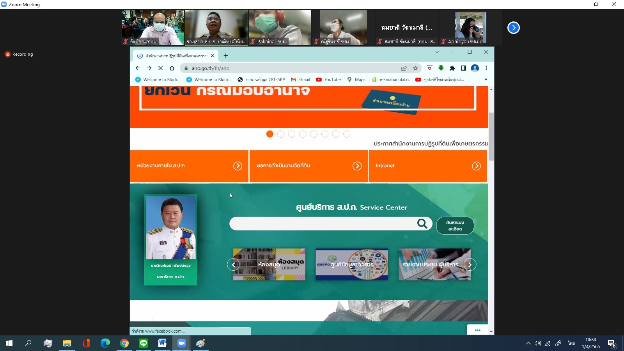Close the alro browser tab
Image resolution: width=624 pixels, height=351 pixels.
pos(212,56)
